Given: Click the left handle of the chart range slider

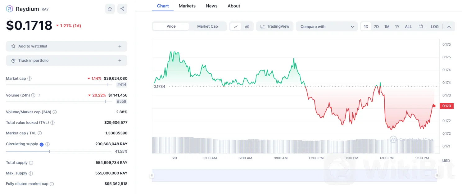Looking at the screenshot, I should tap(152, 175).
